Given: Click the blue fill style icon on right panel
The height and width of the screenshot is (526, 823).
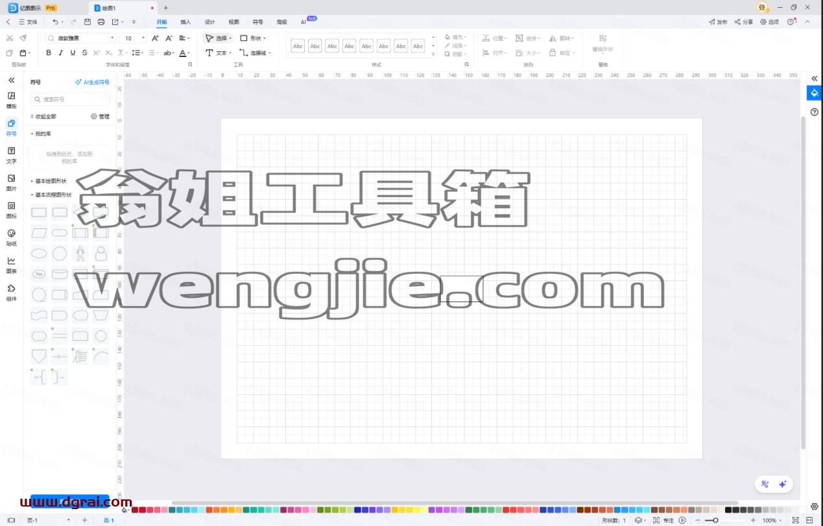Looking at the screenshot, I should tap(814, 93).
